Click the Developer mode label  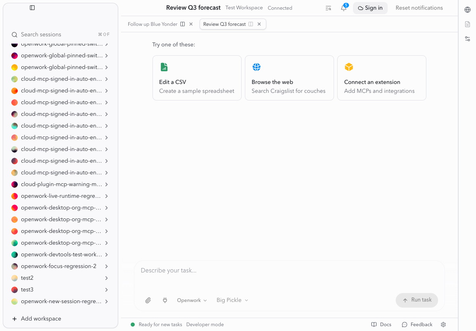[x=205, y=325]
